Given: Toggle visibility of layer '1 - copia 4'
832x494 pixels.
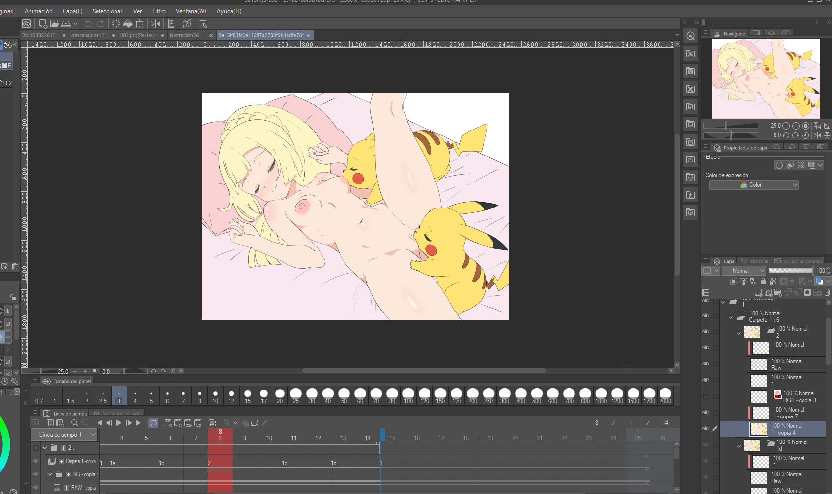Looking at the screenshot, I should point(706,429).
